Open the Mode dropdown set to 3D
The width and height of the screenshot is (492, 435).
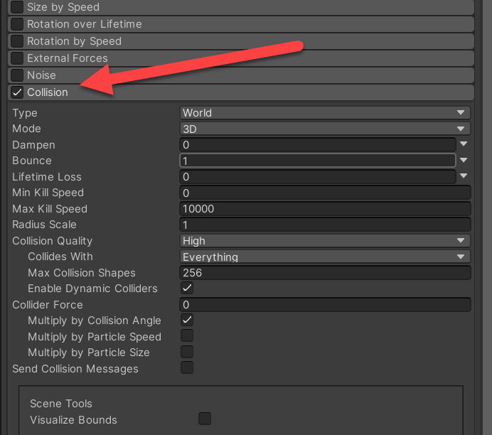(x=325, y=129)
